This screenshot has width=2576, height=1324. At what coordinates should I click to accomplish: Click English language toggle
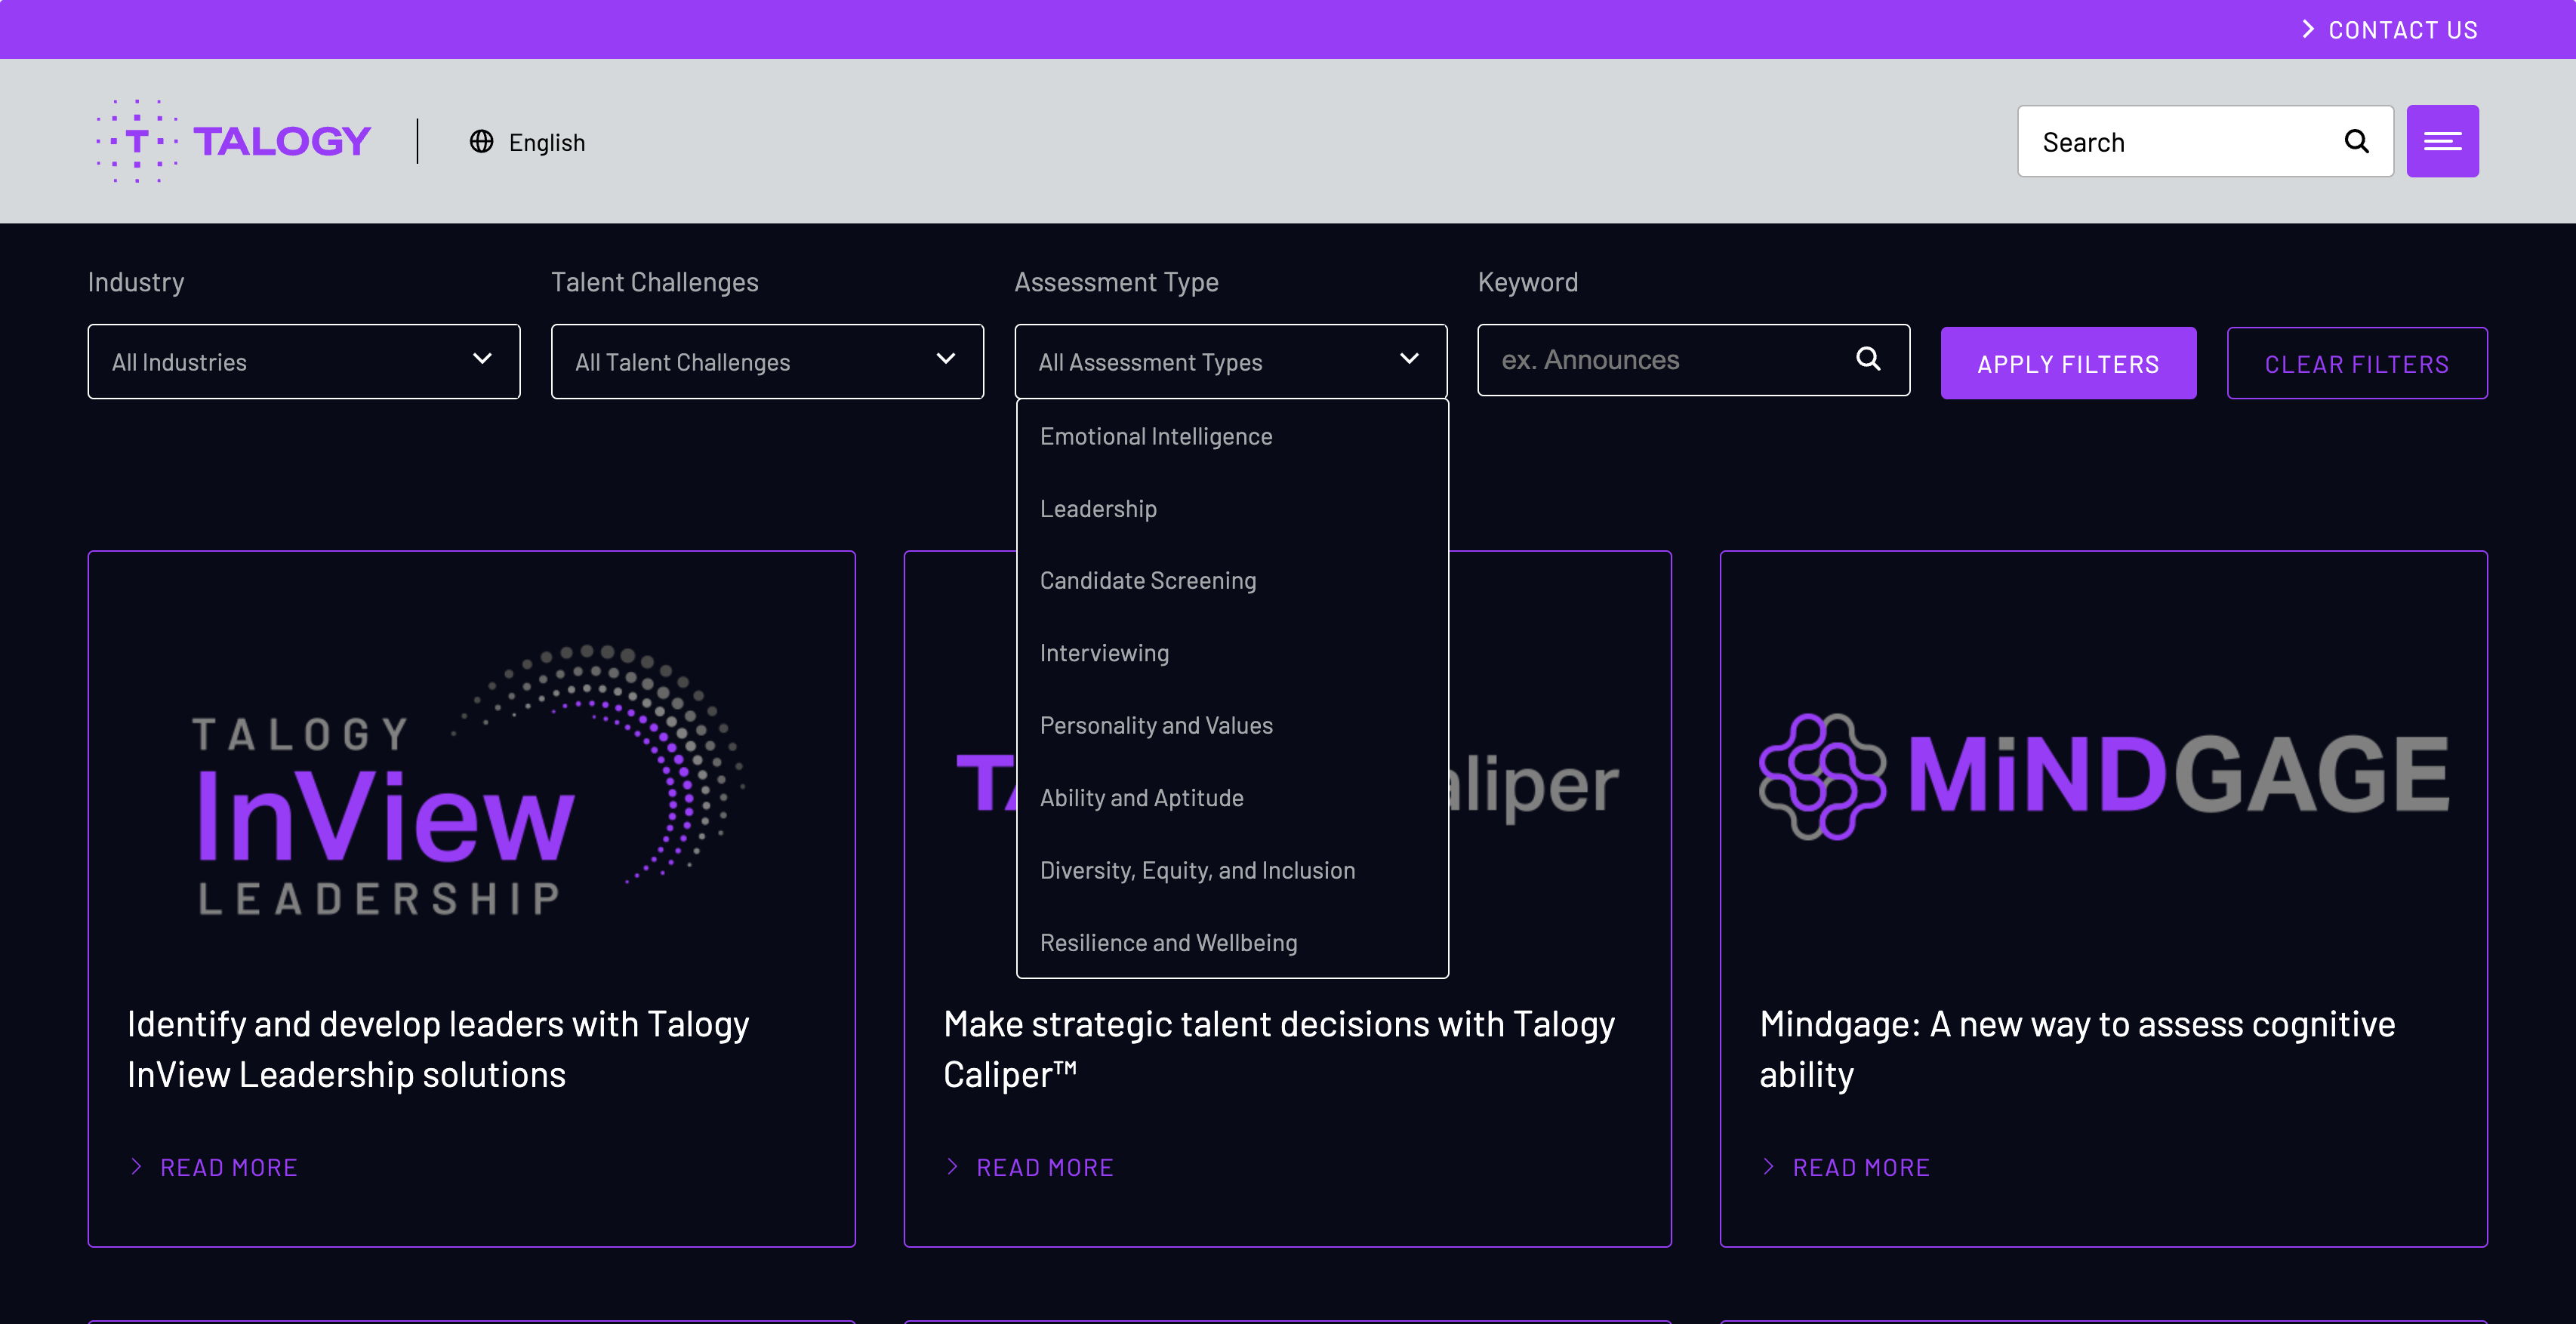(527, 140)
